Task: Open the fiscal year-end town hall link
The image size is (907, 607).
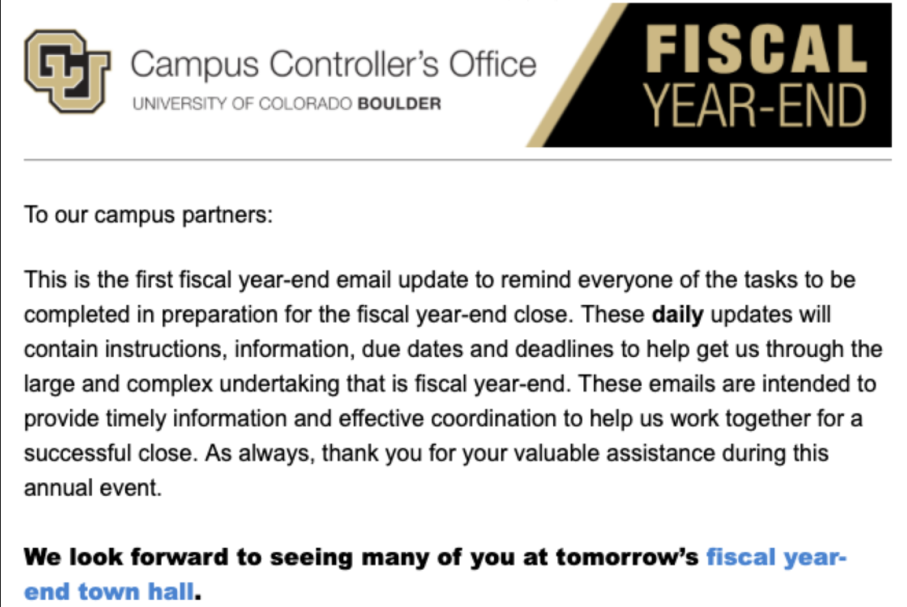Action: click(x=775, y=557)
